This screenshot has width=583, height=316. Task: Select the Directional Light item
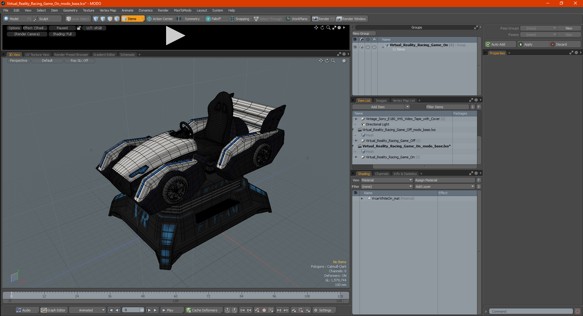pyautogui.click(x=377, y=124)
